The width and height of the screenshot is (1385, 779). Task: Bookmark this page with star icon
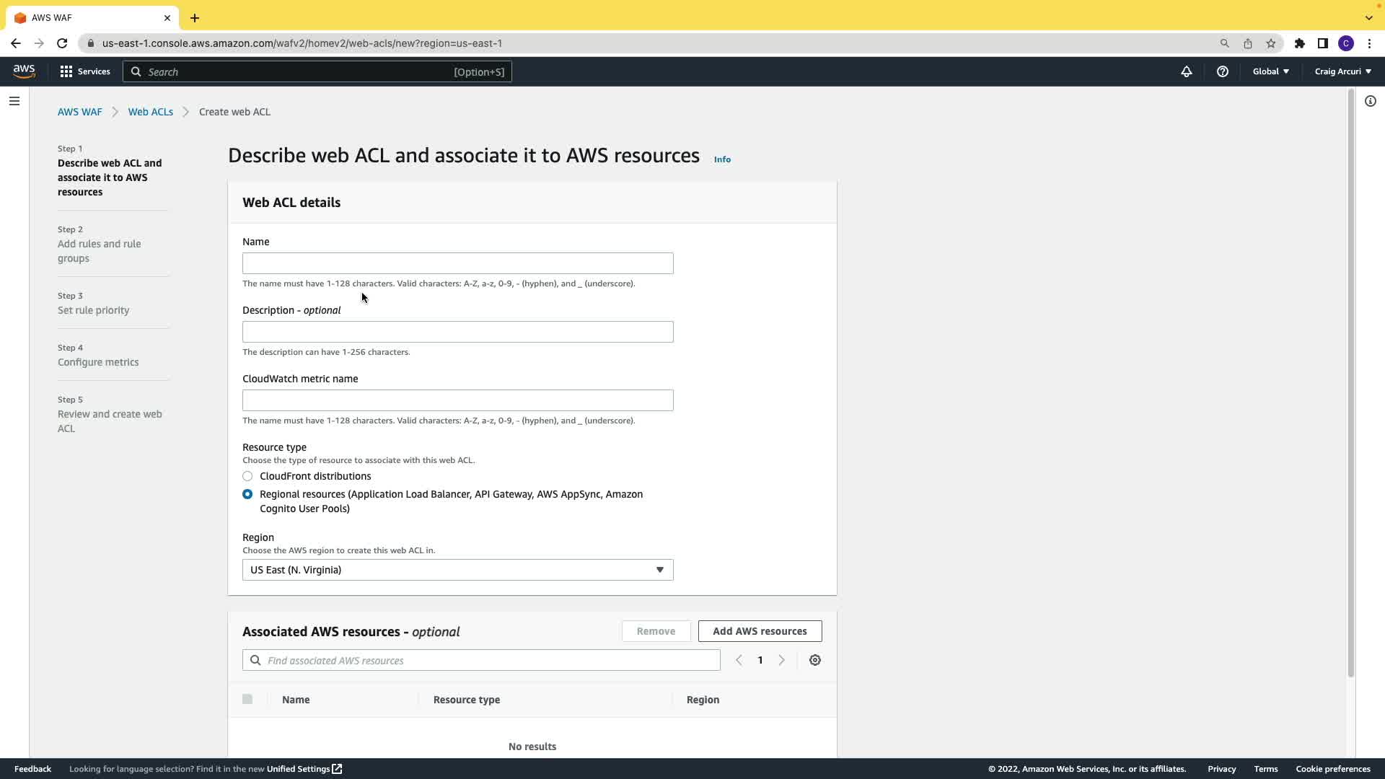[x=1270, y=43]
